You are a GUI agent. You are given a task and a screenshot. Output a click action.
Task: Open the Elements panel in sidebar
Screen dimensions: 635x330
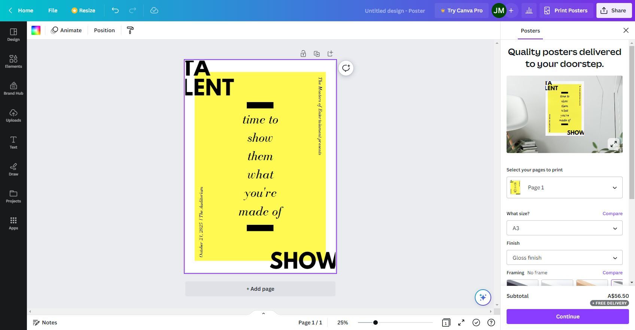pyautogui.click(x=13, y=61)
